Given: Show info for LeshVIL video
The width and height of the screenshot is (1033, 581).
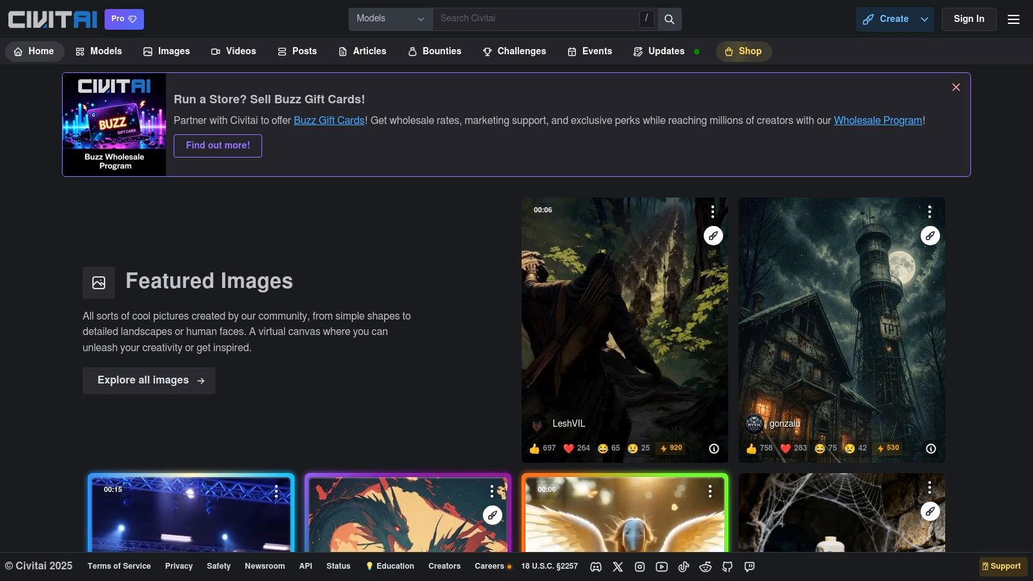Looking at the screenshot, I should 714,449.
